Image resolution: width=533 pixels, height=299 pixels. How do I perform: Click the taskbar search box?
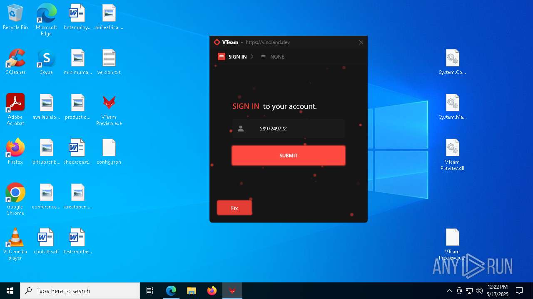click(80, 291)
